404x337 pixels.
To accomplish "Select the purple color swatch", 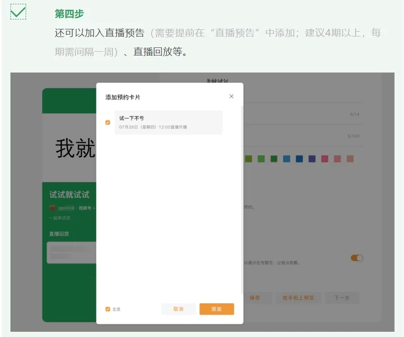I will [x=312, y=159].
